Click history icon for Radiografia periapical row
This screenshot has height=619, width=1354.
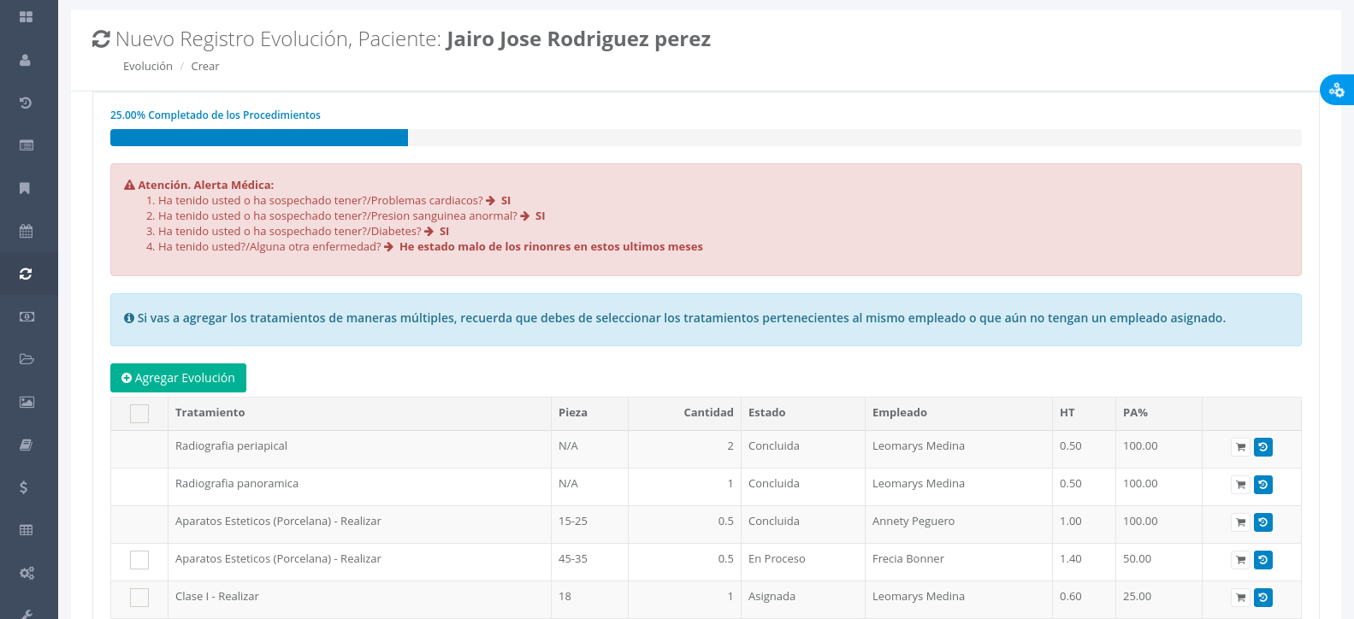tap(1263, 447)
